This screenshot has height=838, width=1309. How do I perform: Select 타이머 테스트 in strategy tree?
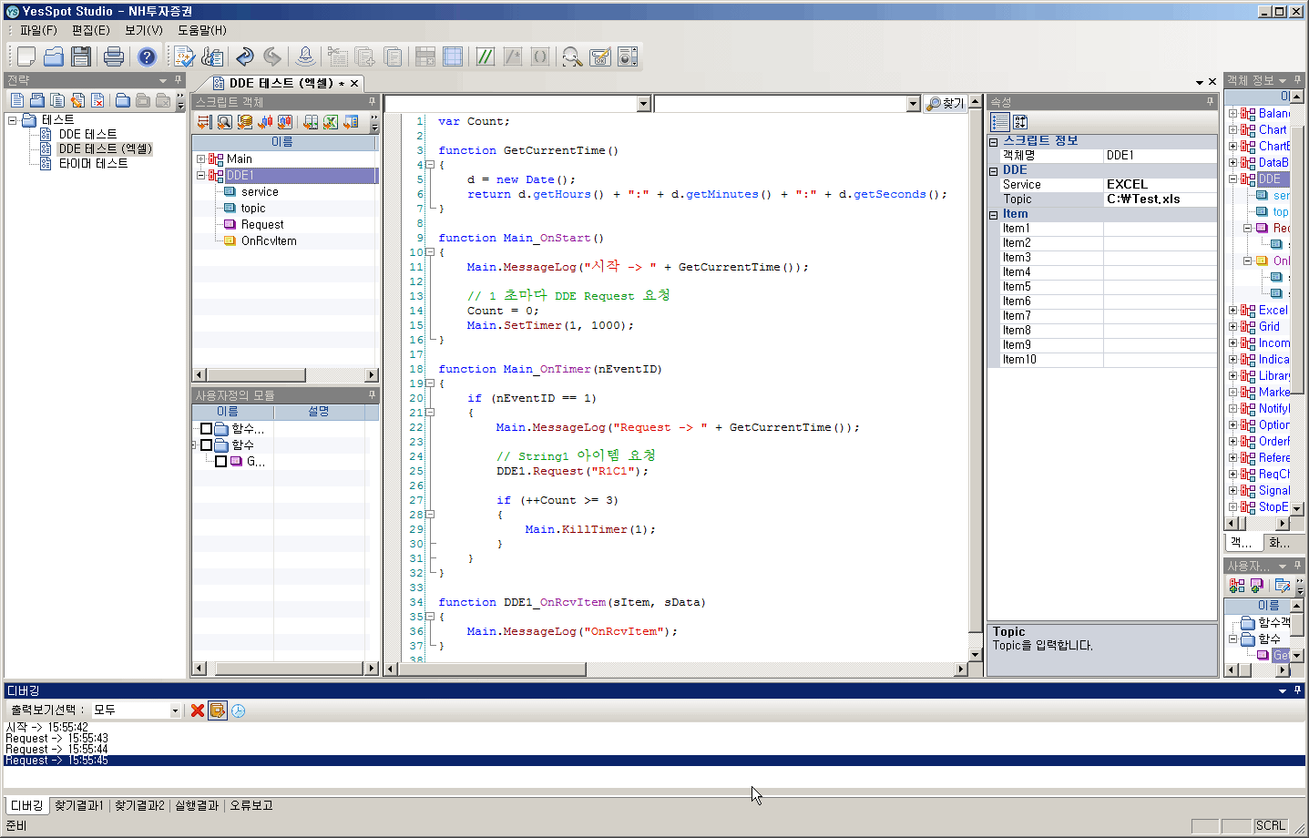click(x=93, y=164)
